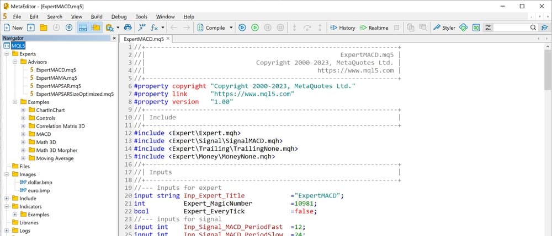Click the New file button
552x236 pixels.
click(13, 28)
